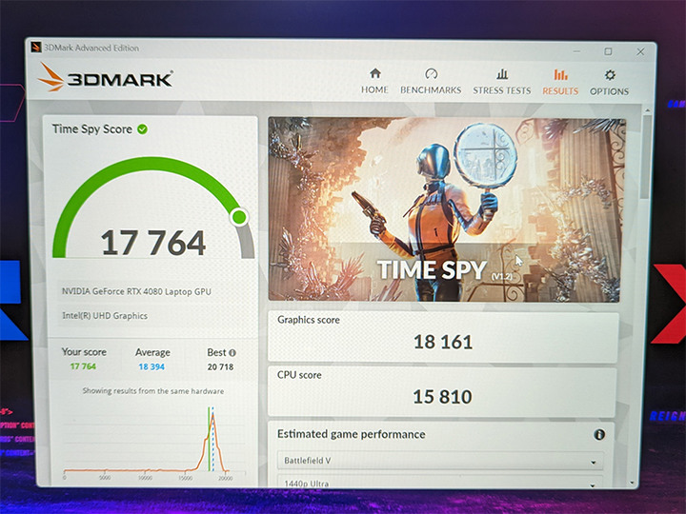Open the Battlefield V game dropdown
The height and width of the screenshot is (514, 686).
(x=440, y=461)
